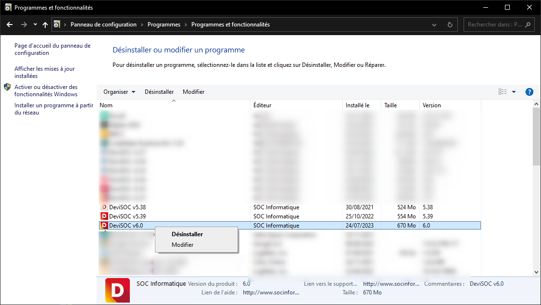Click the control panel icon in address bar
This screenshot has width=541, height=305.
click(57, 25)
